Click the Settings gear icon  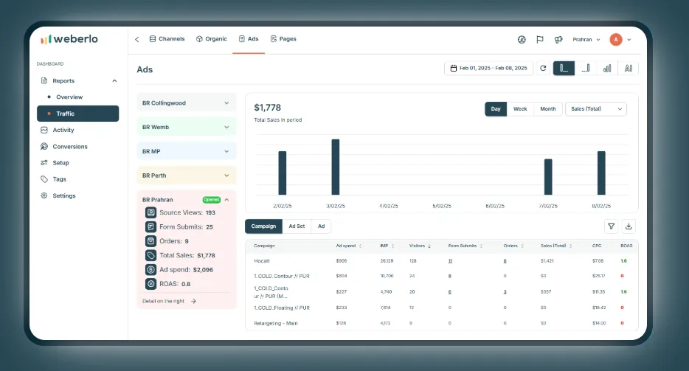pos(44,195)
